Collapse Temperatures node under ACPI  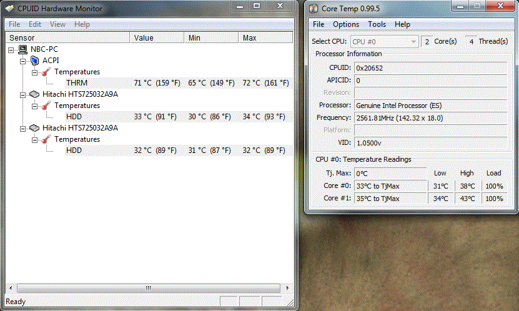point(35,72)
